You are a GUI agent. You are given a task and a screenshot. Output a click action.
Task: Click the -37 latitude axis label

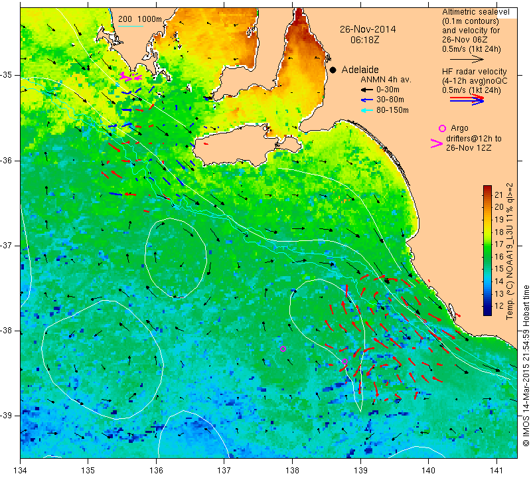click(7, 245)
